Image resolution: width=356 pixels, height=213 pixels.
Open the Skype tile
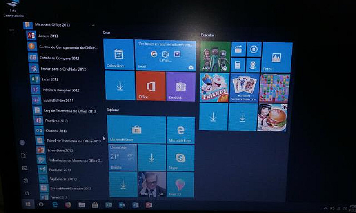click(181, 158)
